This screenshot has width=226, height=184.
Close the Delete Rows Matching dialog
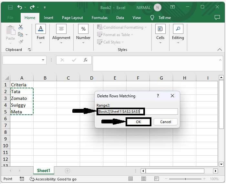172,96
